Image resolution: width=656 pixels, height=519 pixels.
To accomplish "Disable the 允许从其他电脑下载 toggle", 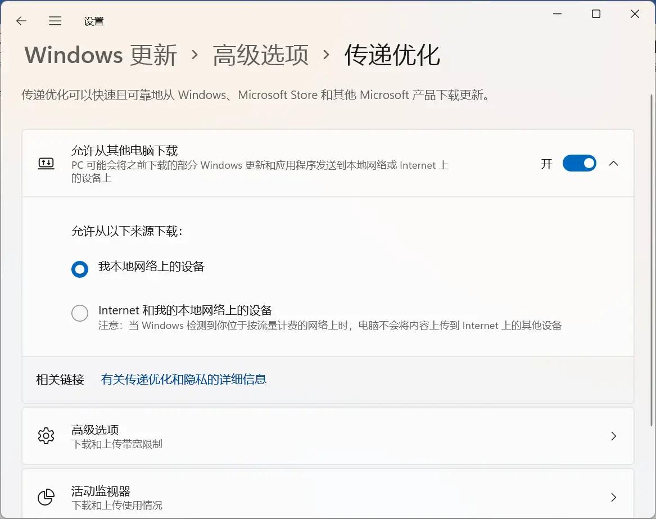I will (x=580, y=163).
